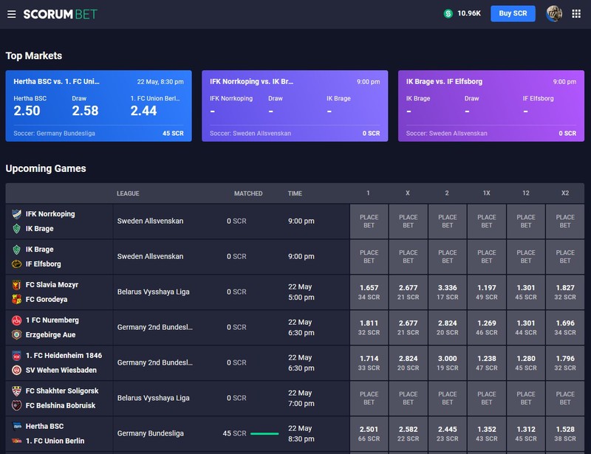The image size is (591, 454).
Task: Click the FC Shakhter Soligorsk crest
Action: 16,391
